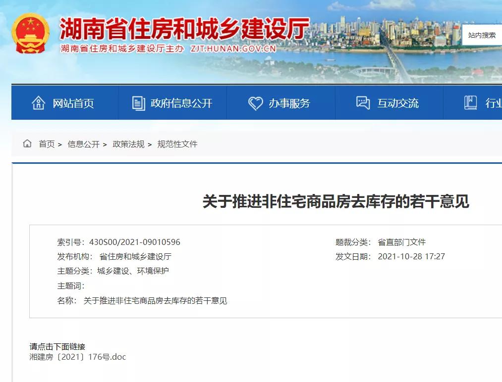The height and width of the screenshot is (382, 502).
Task: Select index number 430S00/2021-09010596
Action: click(135, 242)
